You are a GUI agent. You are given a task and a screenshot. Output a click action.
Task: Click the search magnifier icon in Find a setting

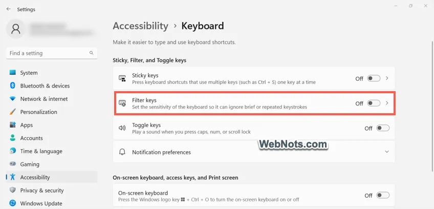pos(91,53)
